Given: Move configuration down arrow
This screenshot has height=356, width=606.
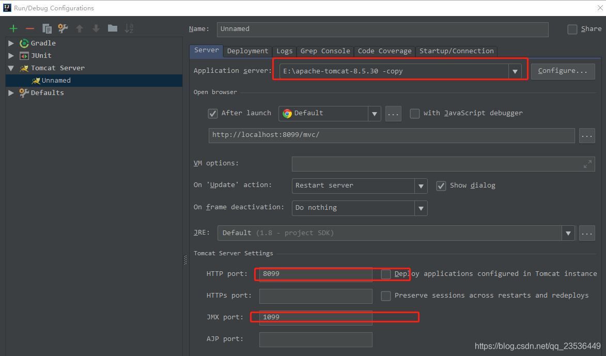Looking at the screenshot, I should pos(96,28).
